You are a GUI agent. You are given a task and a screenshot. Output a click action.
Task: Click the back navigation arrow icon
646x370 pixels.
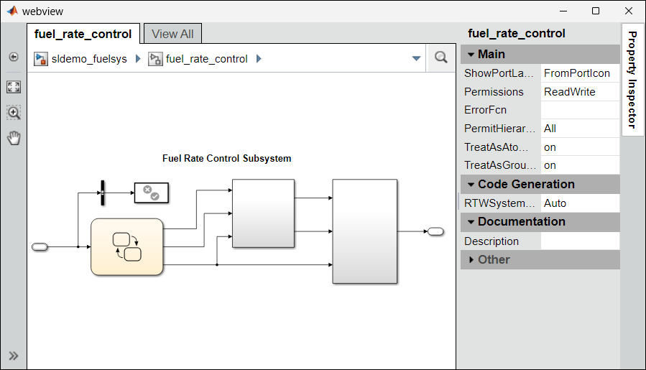point(13,57)
